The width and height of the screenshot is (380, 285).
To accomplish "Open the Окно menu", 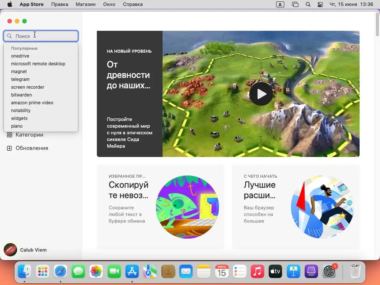I will [x=109, y=4].
